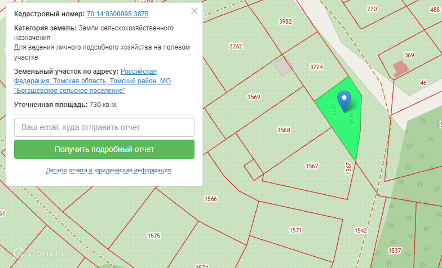Select parcel labeled 369 on map
Image resolution: width=442 pixels, height=268 pixels.
coord(409,55)
